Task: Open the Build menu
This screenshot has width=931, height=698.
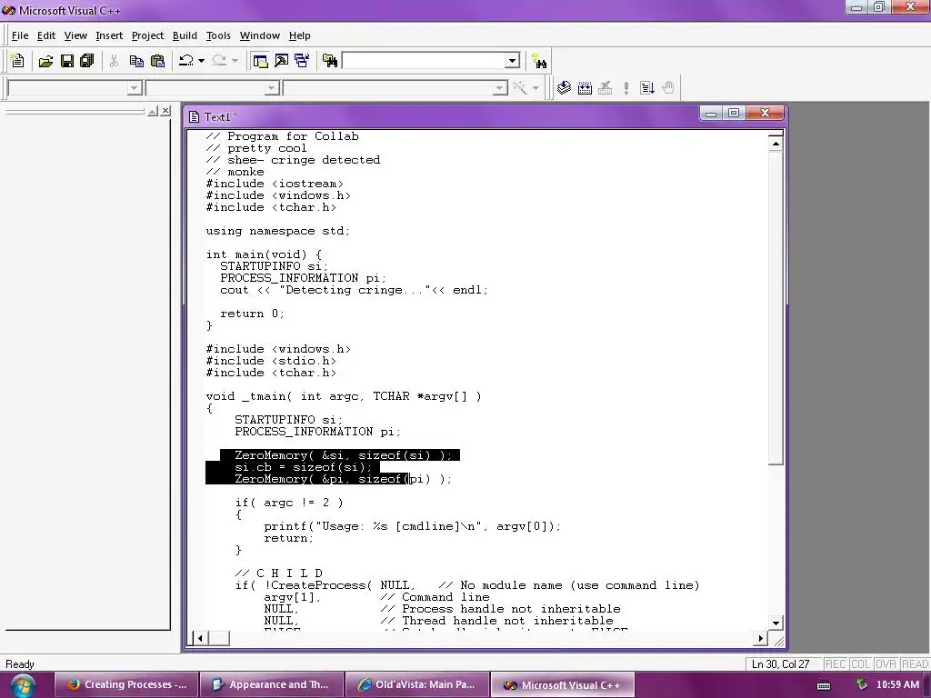Action: (185, 35)
